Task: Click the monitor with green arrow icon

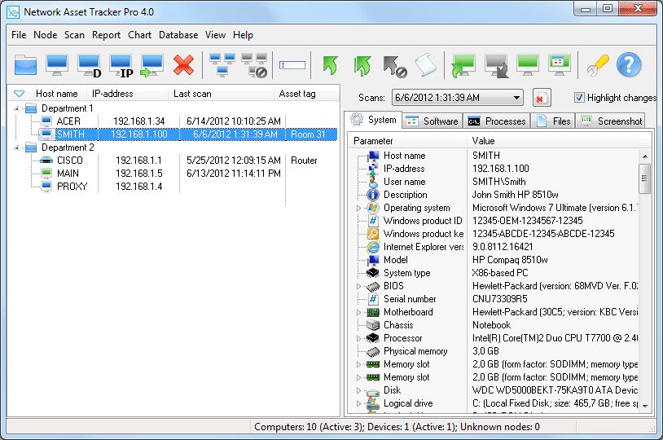Action: [152, 64]
